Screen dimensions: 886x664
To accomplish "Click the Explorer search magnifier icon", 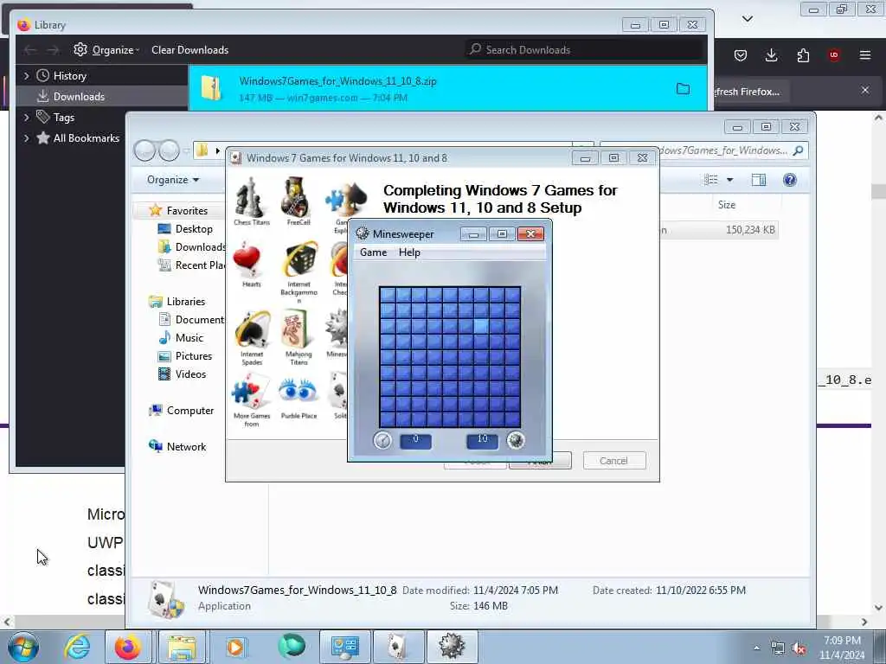I will [798, 150].
